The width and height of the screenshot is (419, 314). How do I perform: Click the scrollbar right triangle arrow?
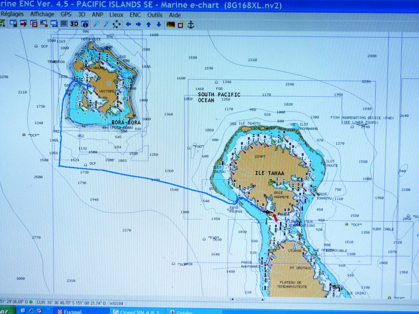coord(263,299)
